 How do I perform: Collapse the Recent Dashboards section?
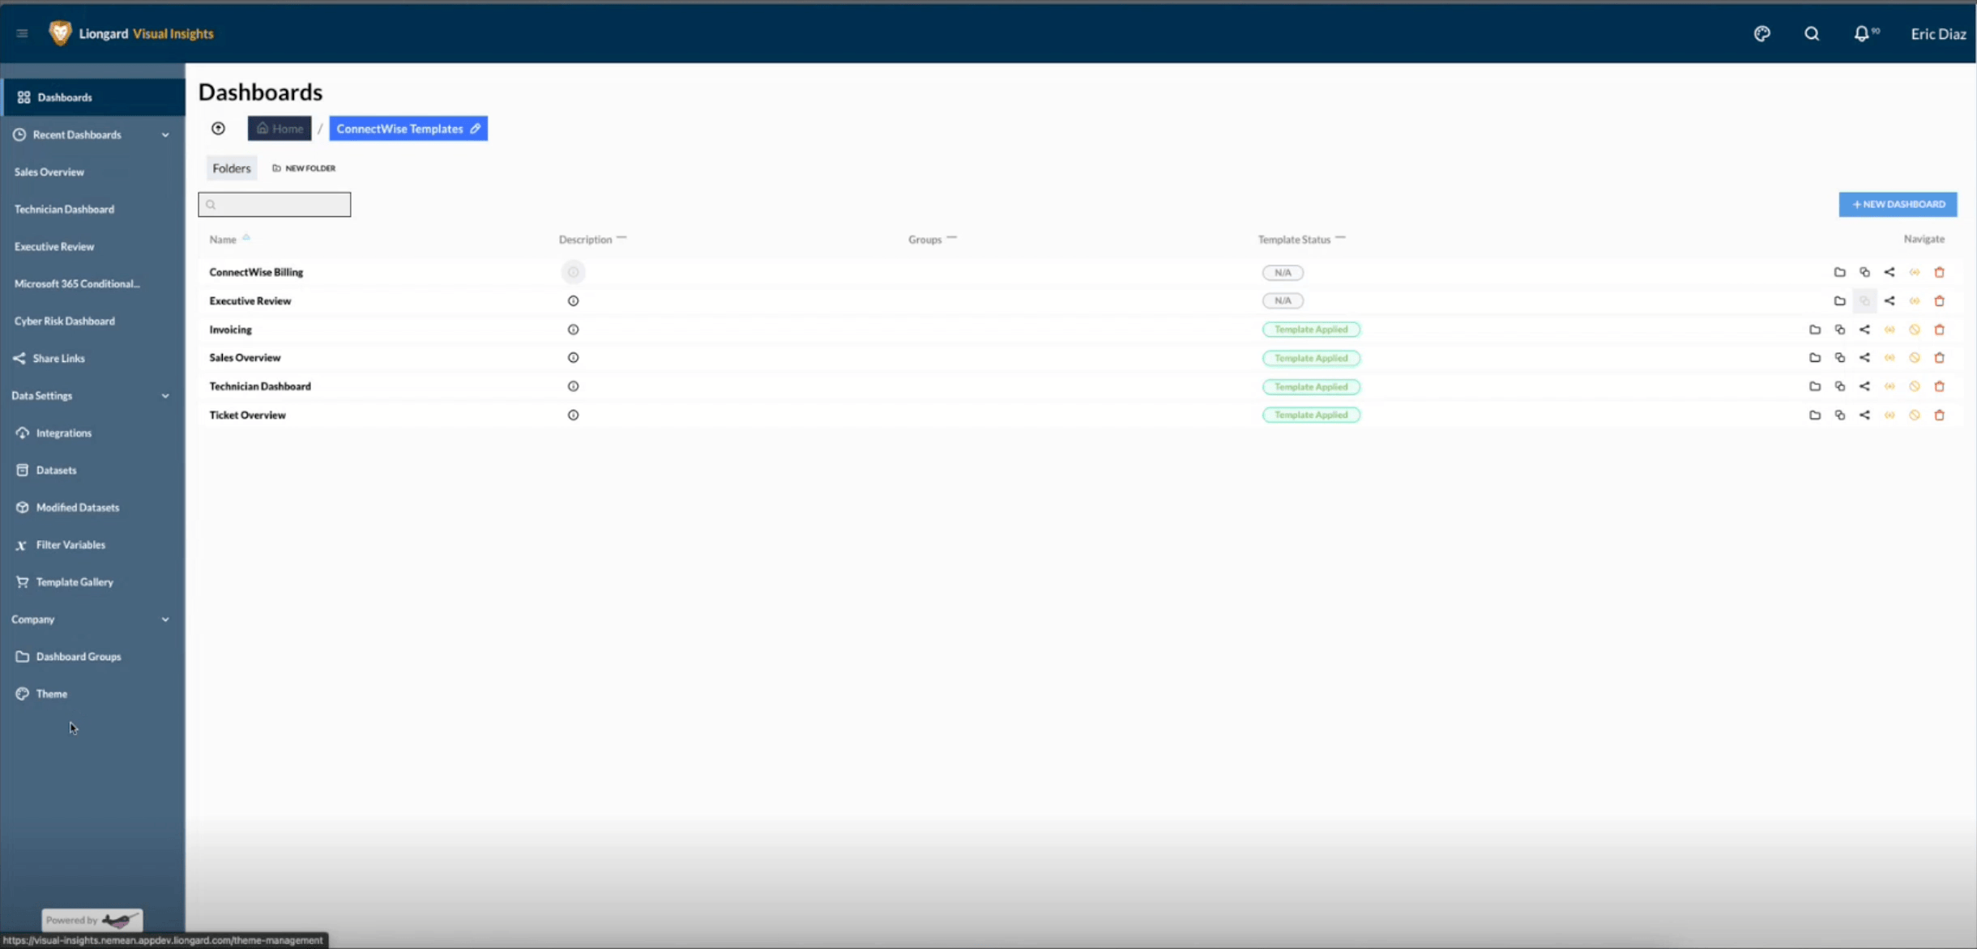(165, 134)
